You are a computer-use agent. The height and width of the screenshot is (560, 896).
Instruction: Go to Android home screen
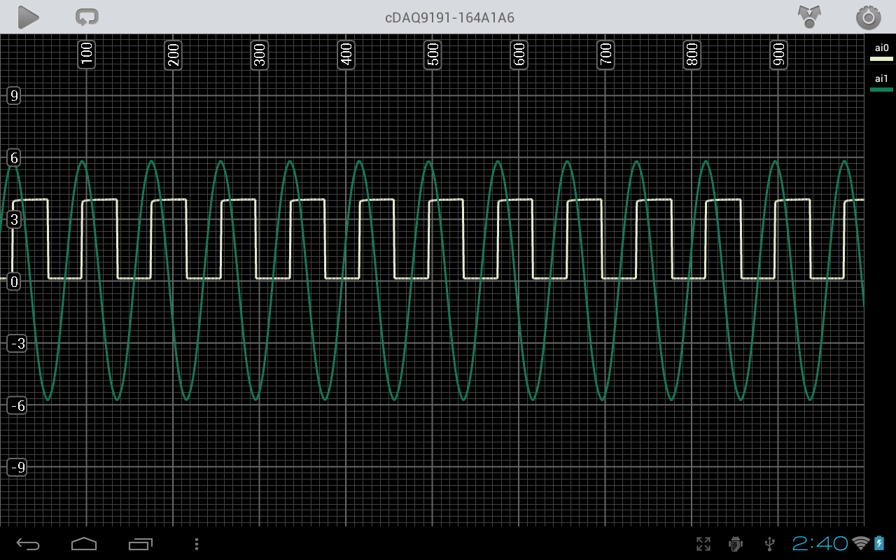84,544
